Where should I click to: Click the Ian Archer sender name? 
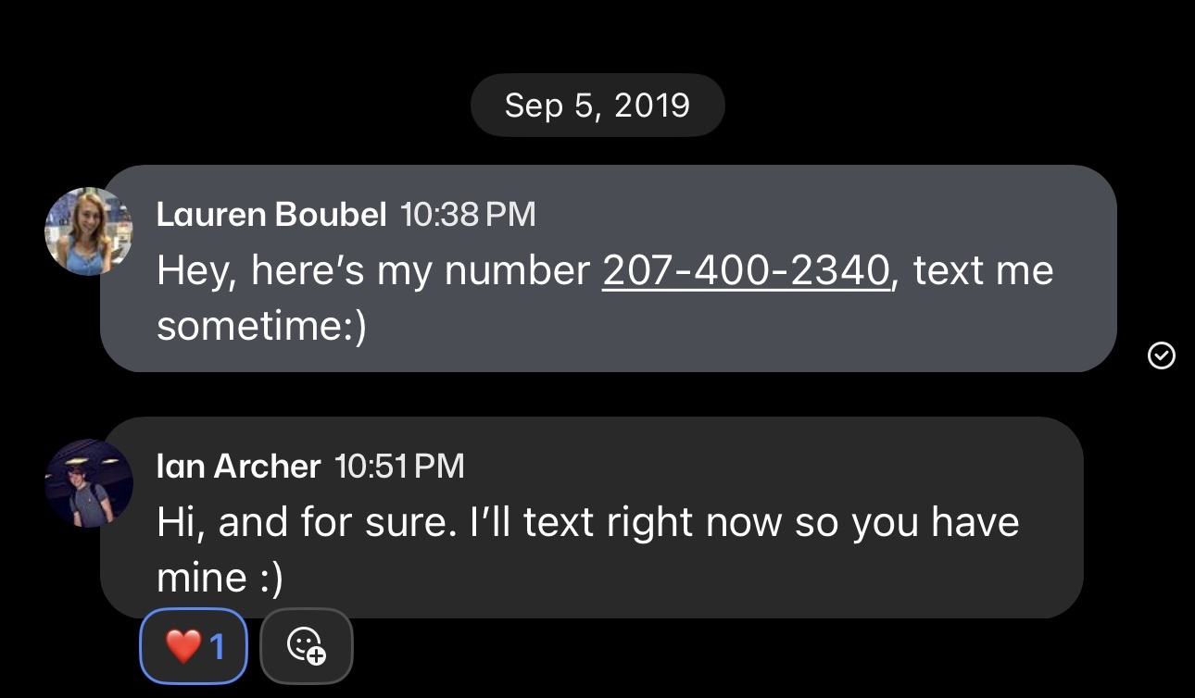tap(239, 466)
